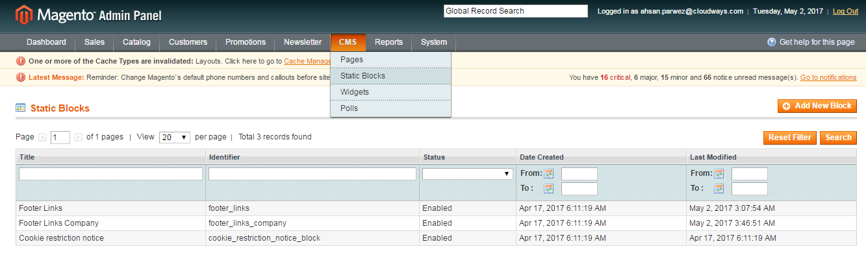
Task: Click the cookie_restriction_notice_block identifier cell
Action: click(x=312, y=238)
